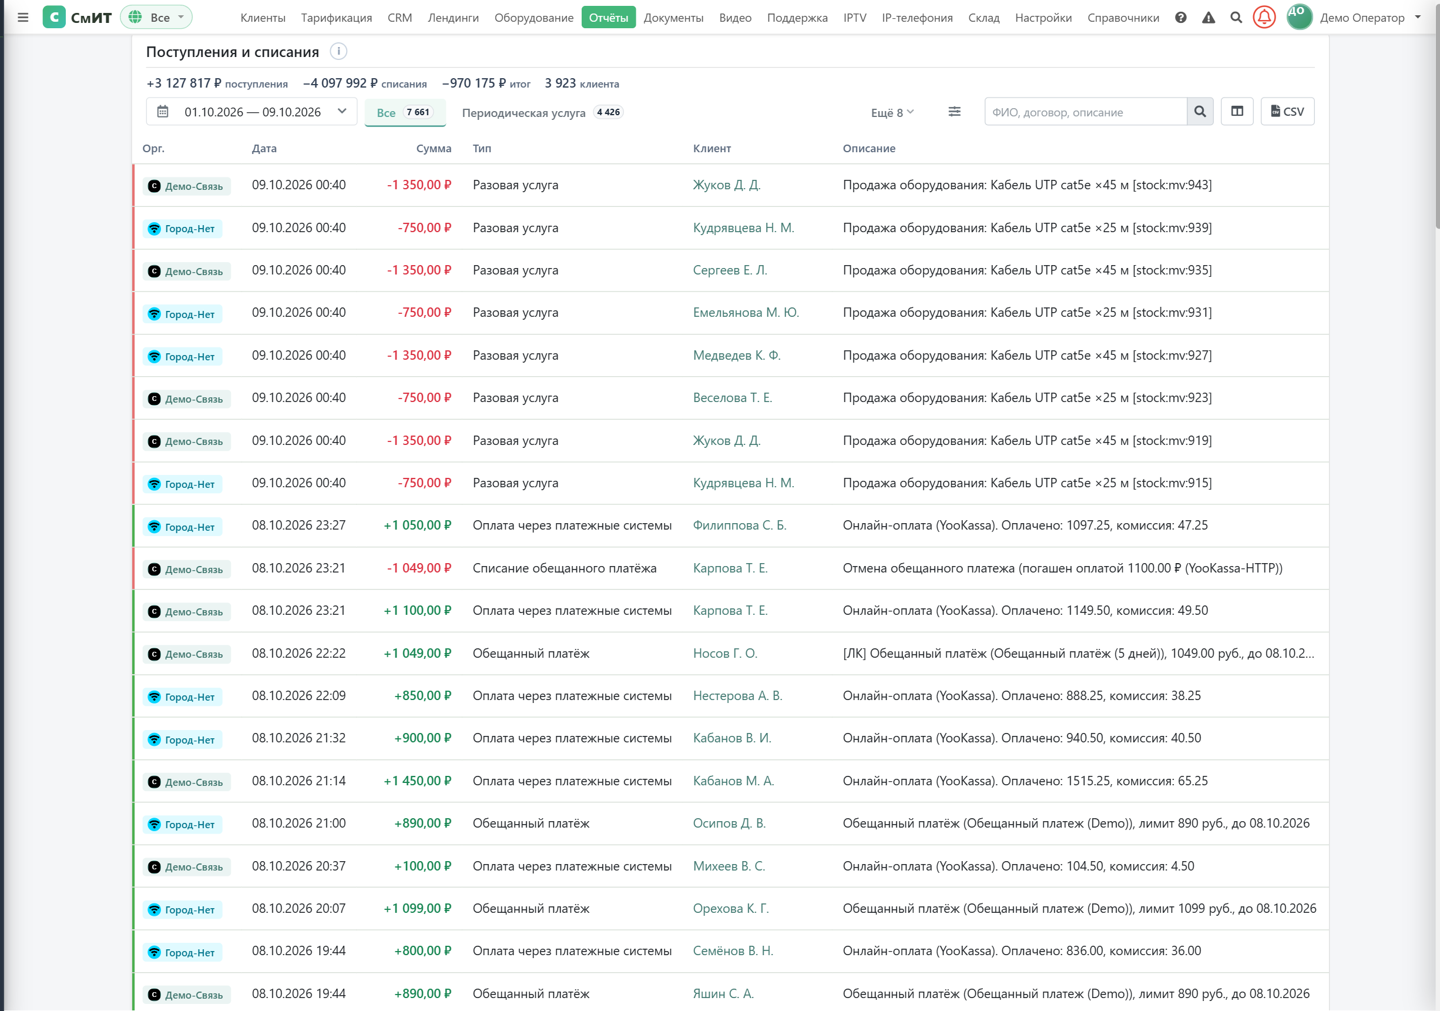Open the red notifications bell
Screen dimensions: 1440x1011
[x=1264, y=18]
